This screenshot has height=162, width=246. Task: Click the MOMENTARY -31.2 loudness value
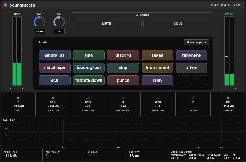coord(174,158)
